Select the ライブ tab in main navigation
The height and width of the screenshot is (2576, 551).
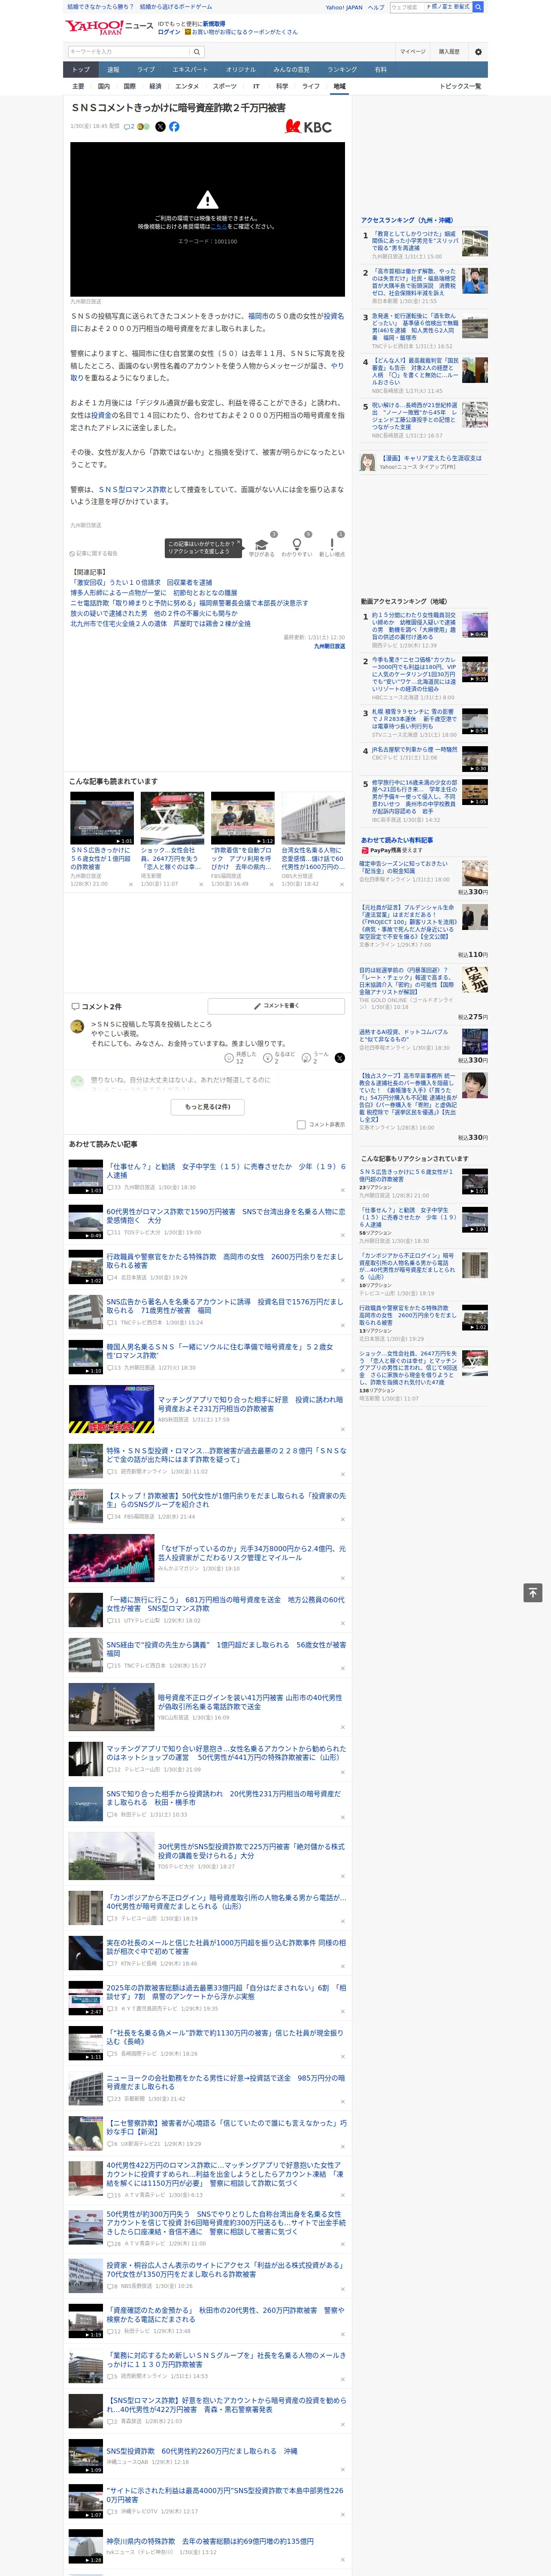point(146,70)
